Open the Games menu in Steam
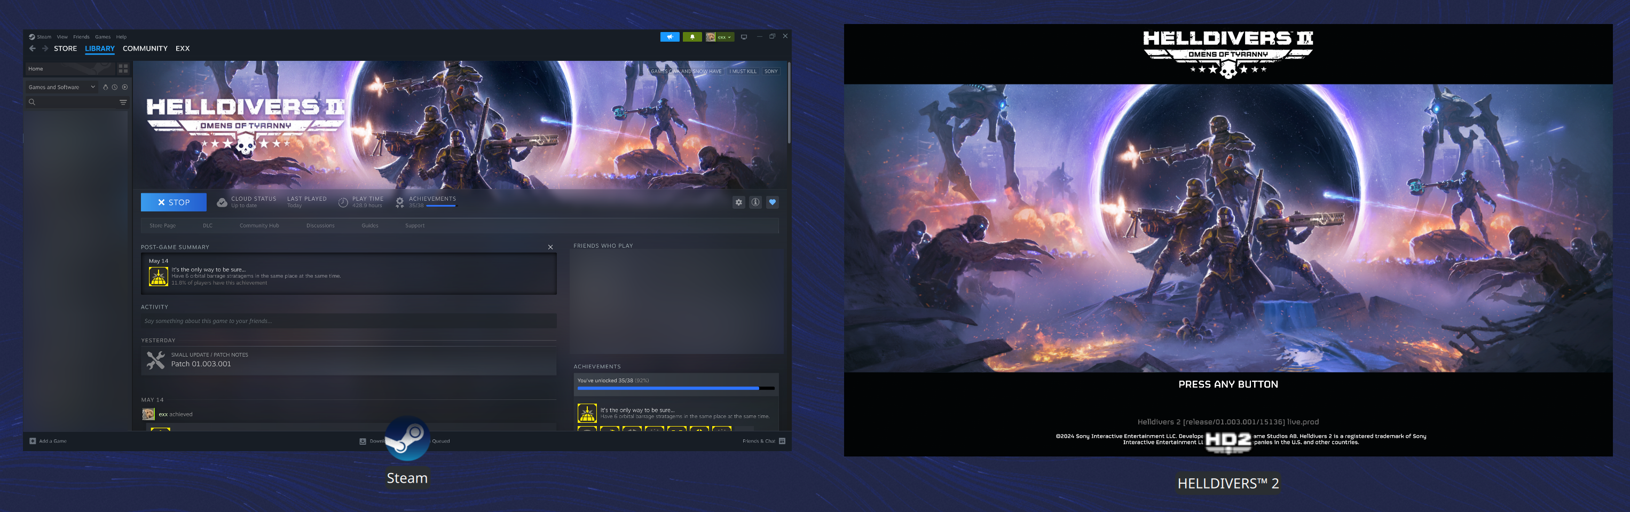 [103, 37]
